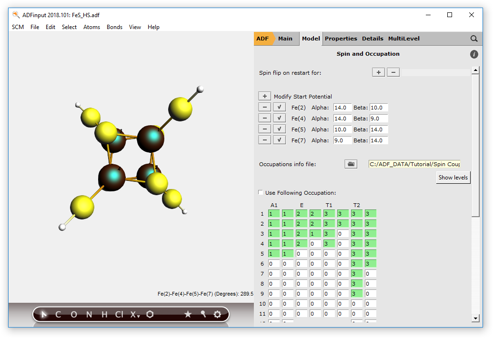Viewport: 493px width, 338px height.
Task: Edit Fe(7) Alpha value 9.0 field
Action: tap(342, 140)
